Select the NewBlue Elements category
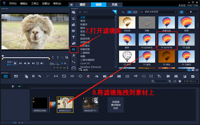200x125 pixels. [x=91, y=67]
